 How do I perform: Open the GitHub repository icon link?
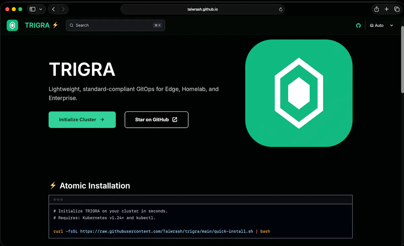tap(358, 25)
